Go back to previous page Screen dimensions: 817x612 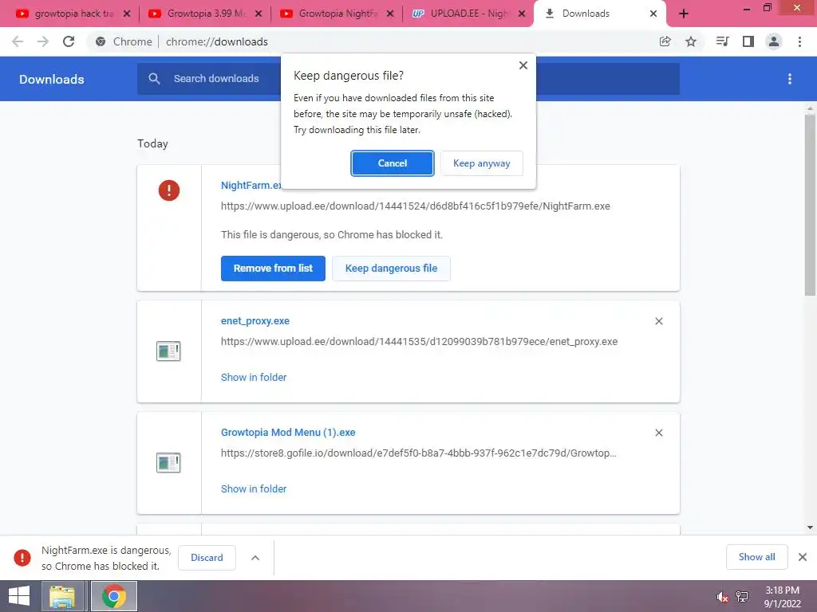point(18,41)
